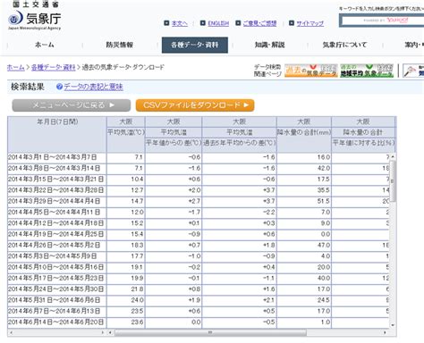Click the 検索結果 heading text
This screenshot has height=343, width=424.
click(x=28, y=87)
